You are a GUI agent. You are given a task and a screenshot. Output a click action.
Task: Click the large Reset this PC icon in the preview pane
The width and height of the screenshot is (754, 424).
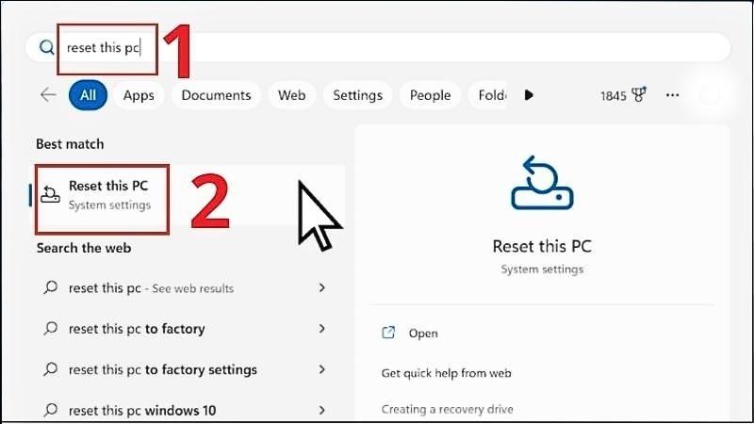[542, 183]
